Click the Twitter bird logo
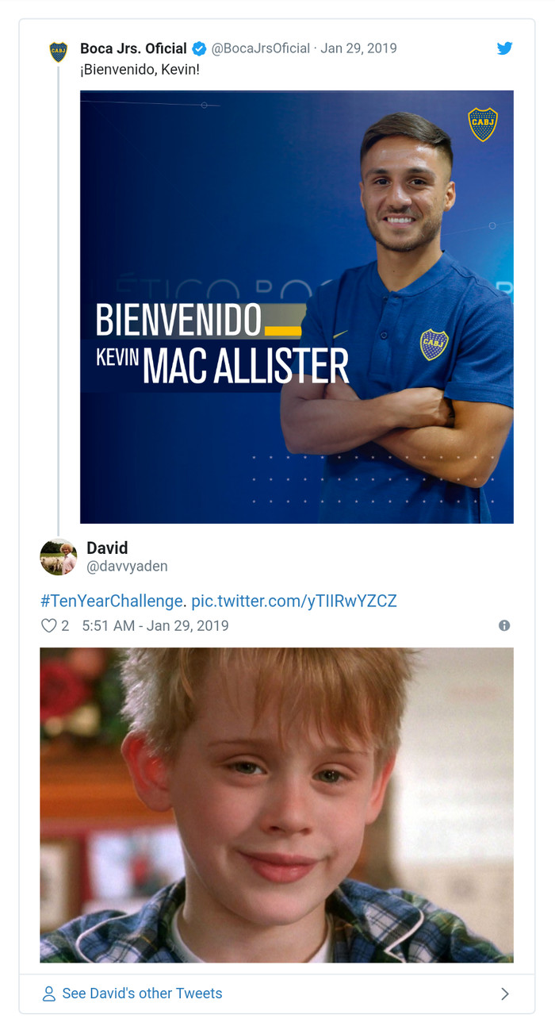 pos(504,48)
